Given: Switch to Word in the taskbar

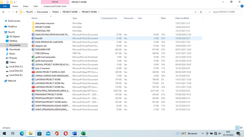Looking at the screenshot, I should click(x=74, y=133).
